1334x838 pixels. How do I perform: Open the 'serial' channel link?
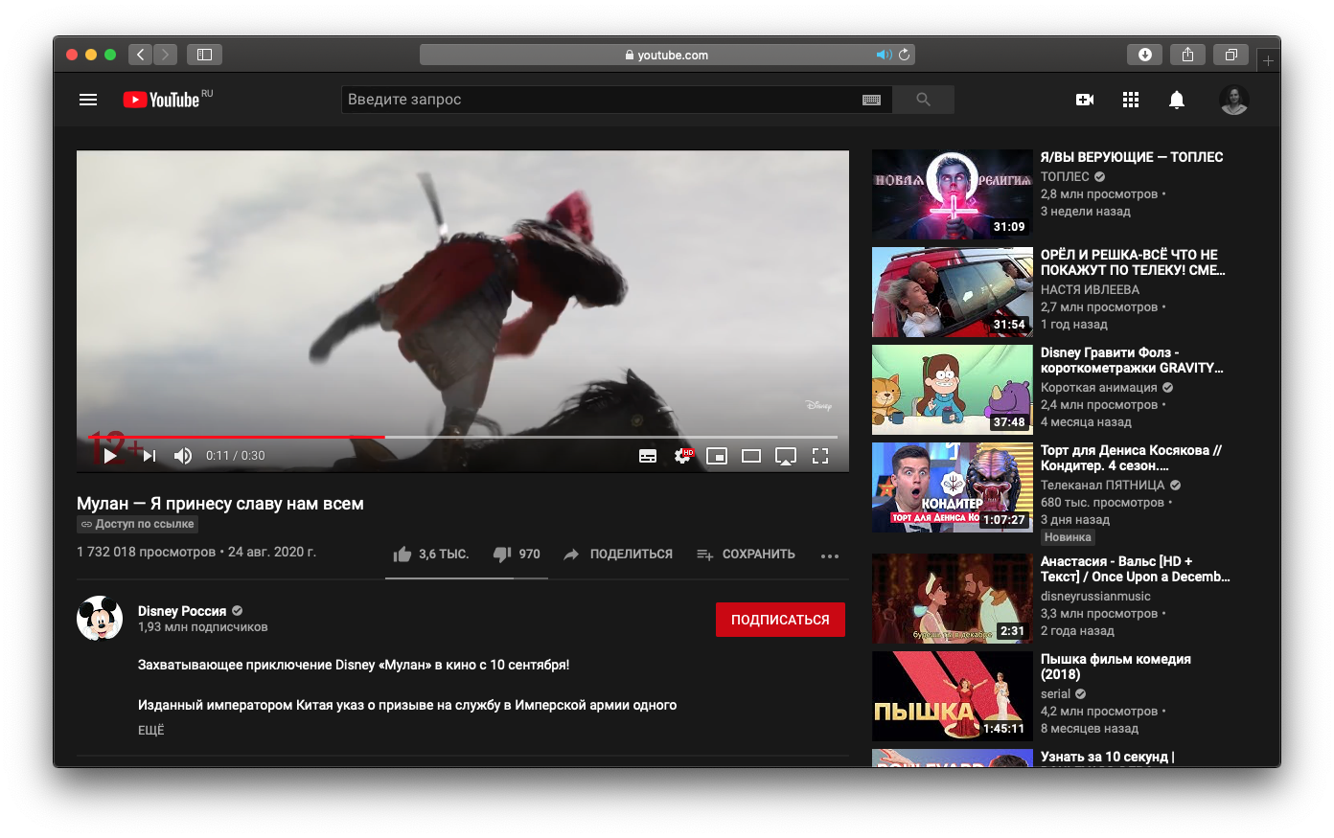pyautogui.click(x=1056, y=693)
